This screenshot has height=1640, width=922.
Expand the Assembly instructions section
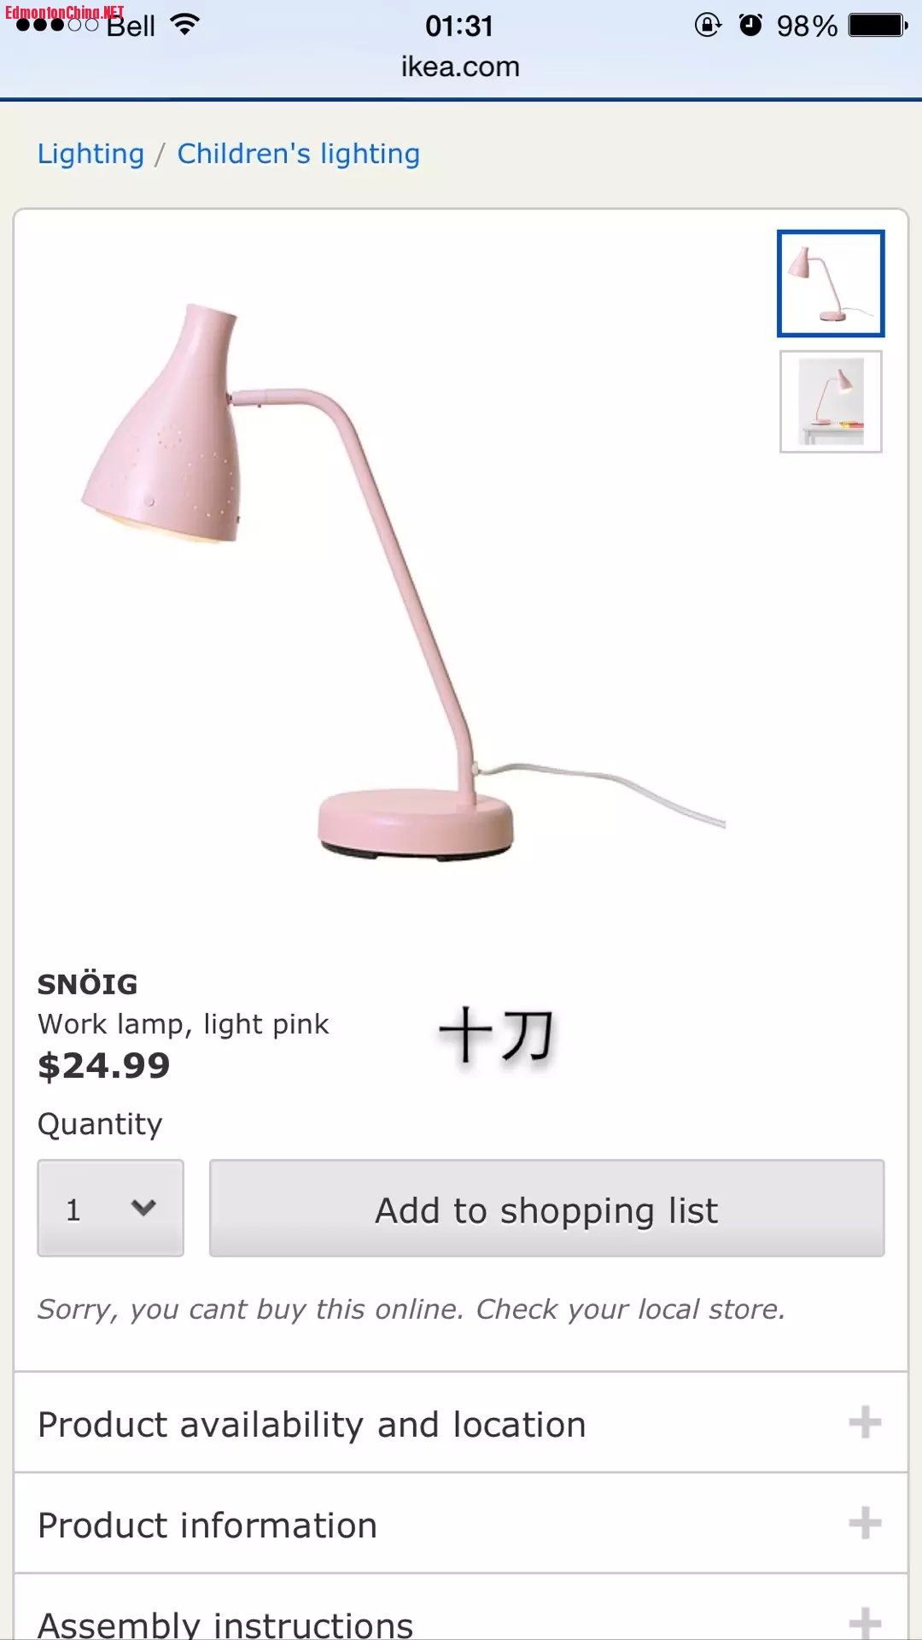(461, 1608)
